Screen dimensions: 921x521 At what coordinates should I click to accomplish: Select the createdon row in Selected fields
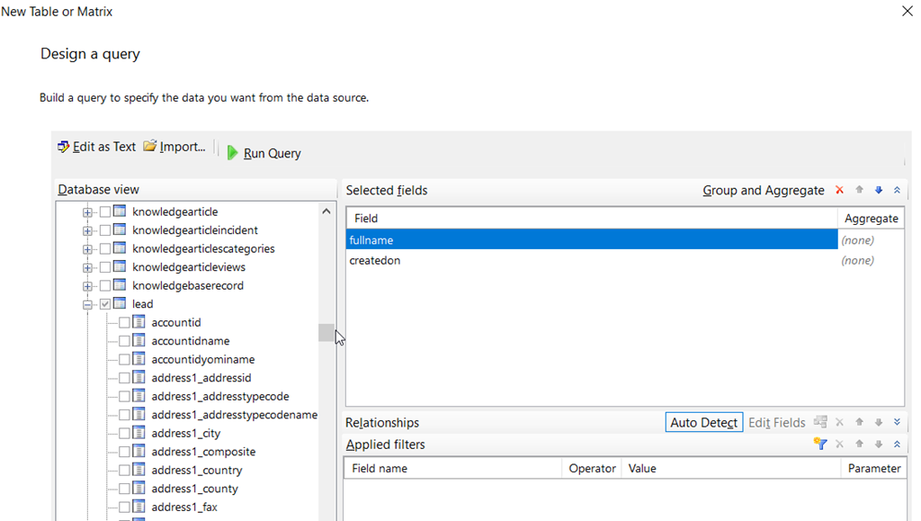tap(592, 260)
